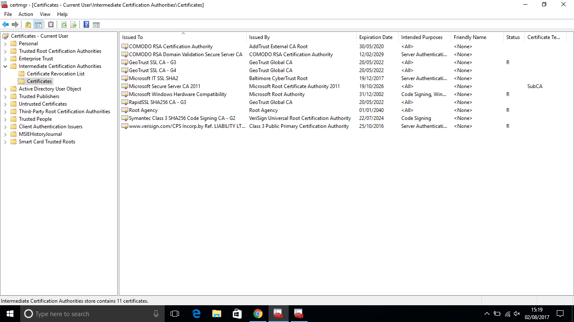This screenshot has width=574, height=322.
Task: Select the highlighted Certificates subfolder
Action: 39,81
